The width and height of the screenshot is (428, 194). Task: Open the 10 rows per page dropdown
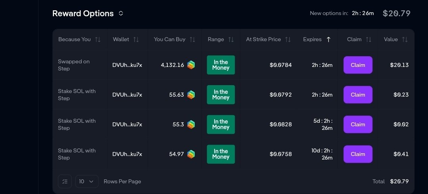tap(87, 181)
